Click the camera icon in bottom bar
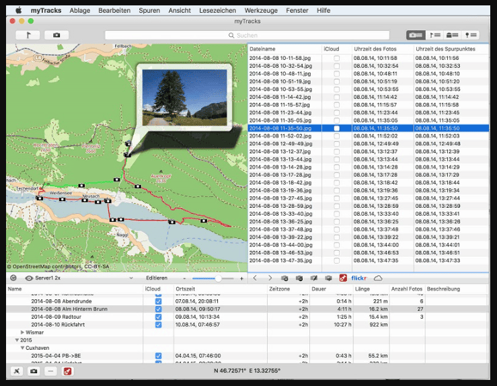 click(34, 371)
